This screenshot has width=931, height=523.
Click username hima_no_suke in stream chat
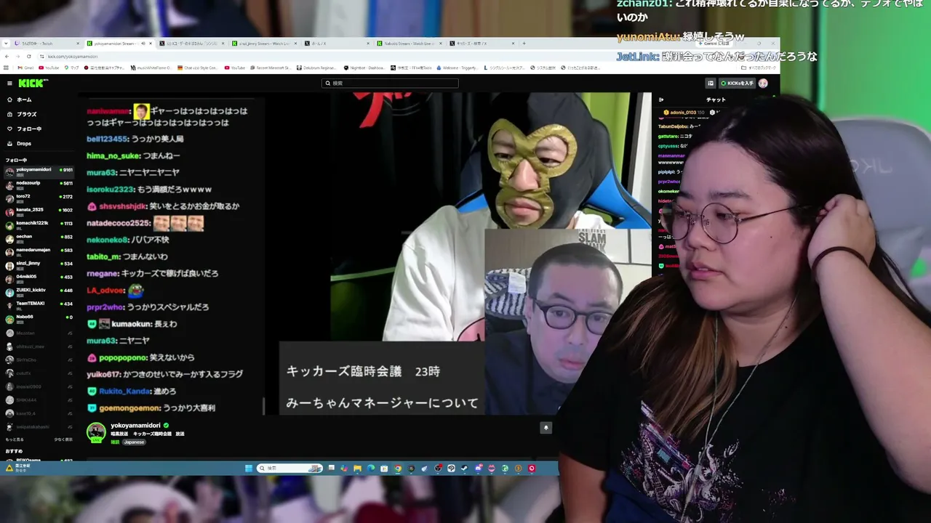(113, 155)
